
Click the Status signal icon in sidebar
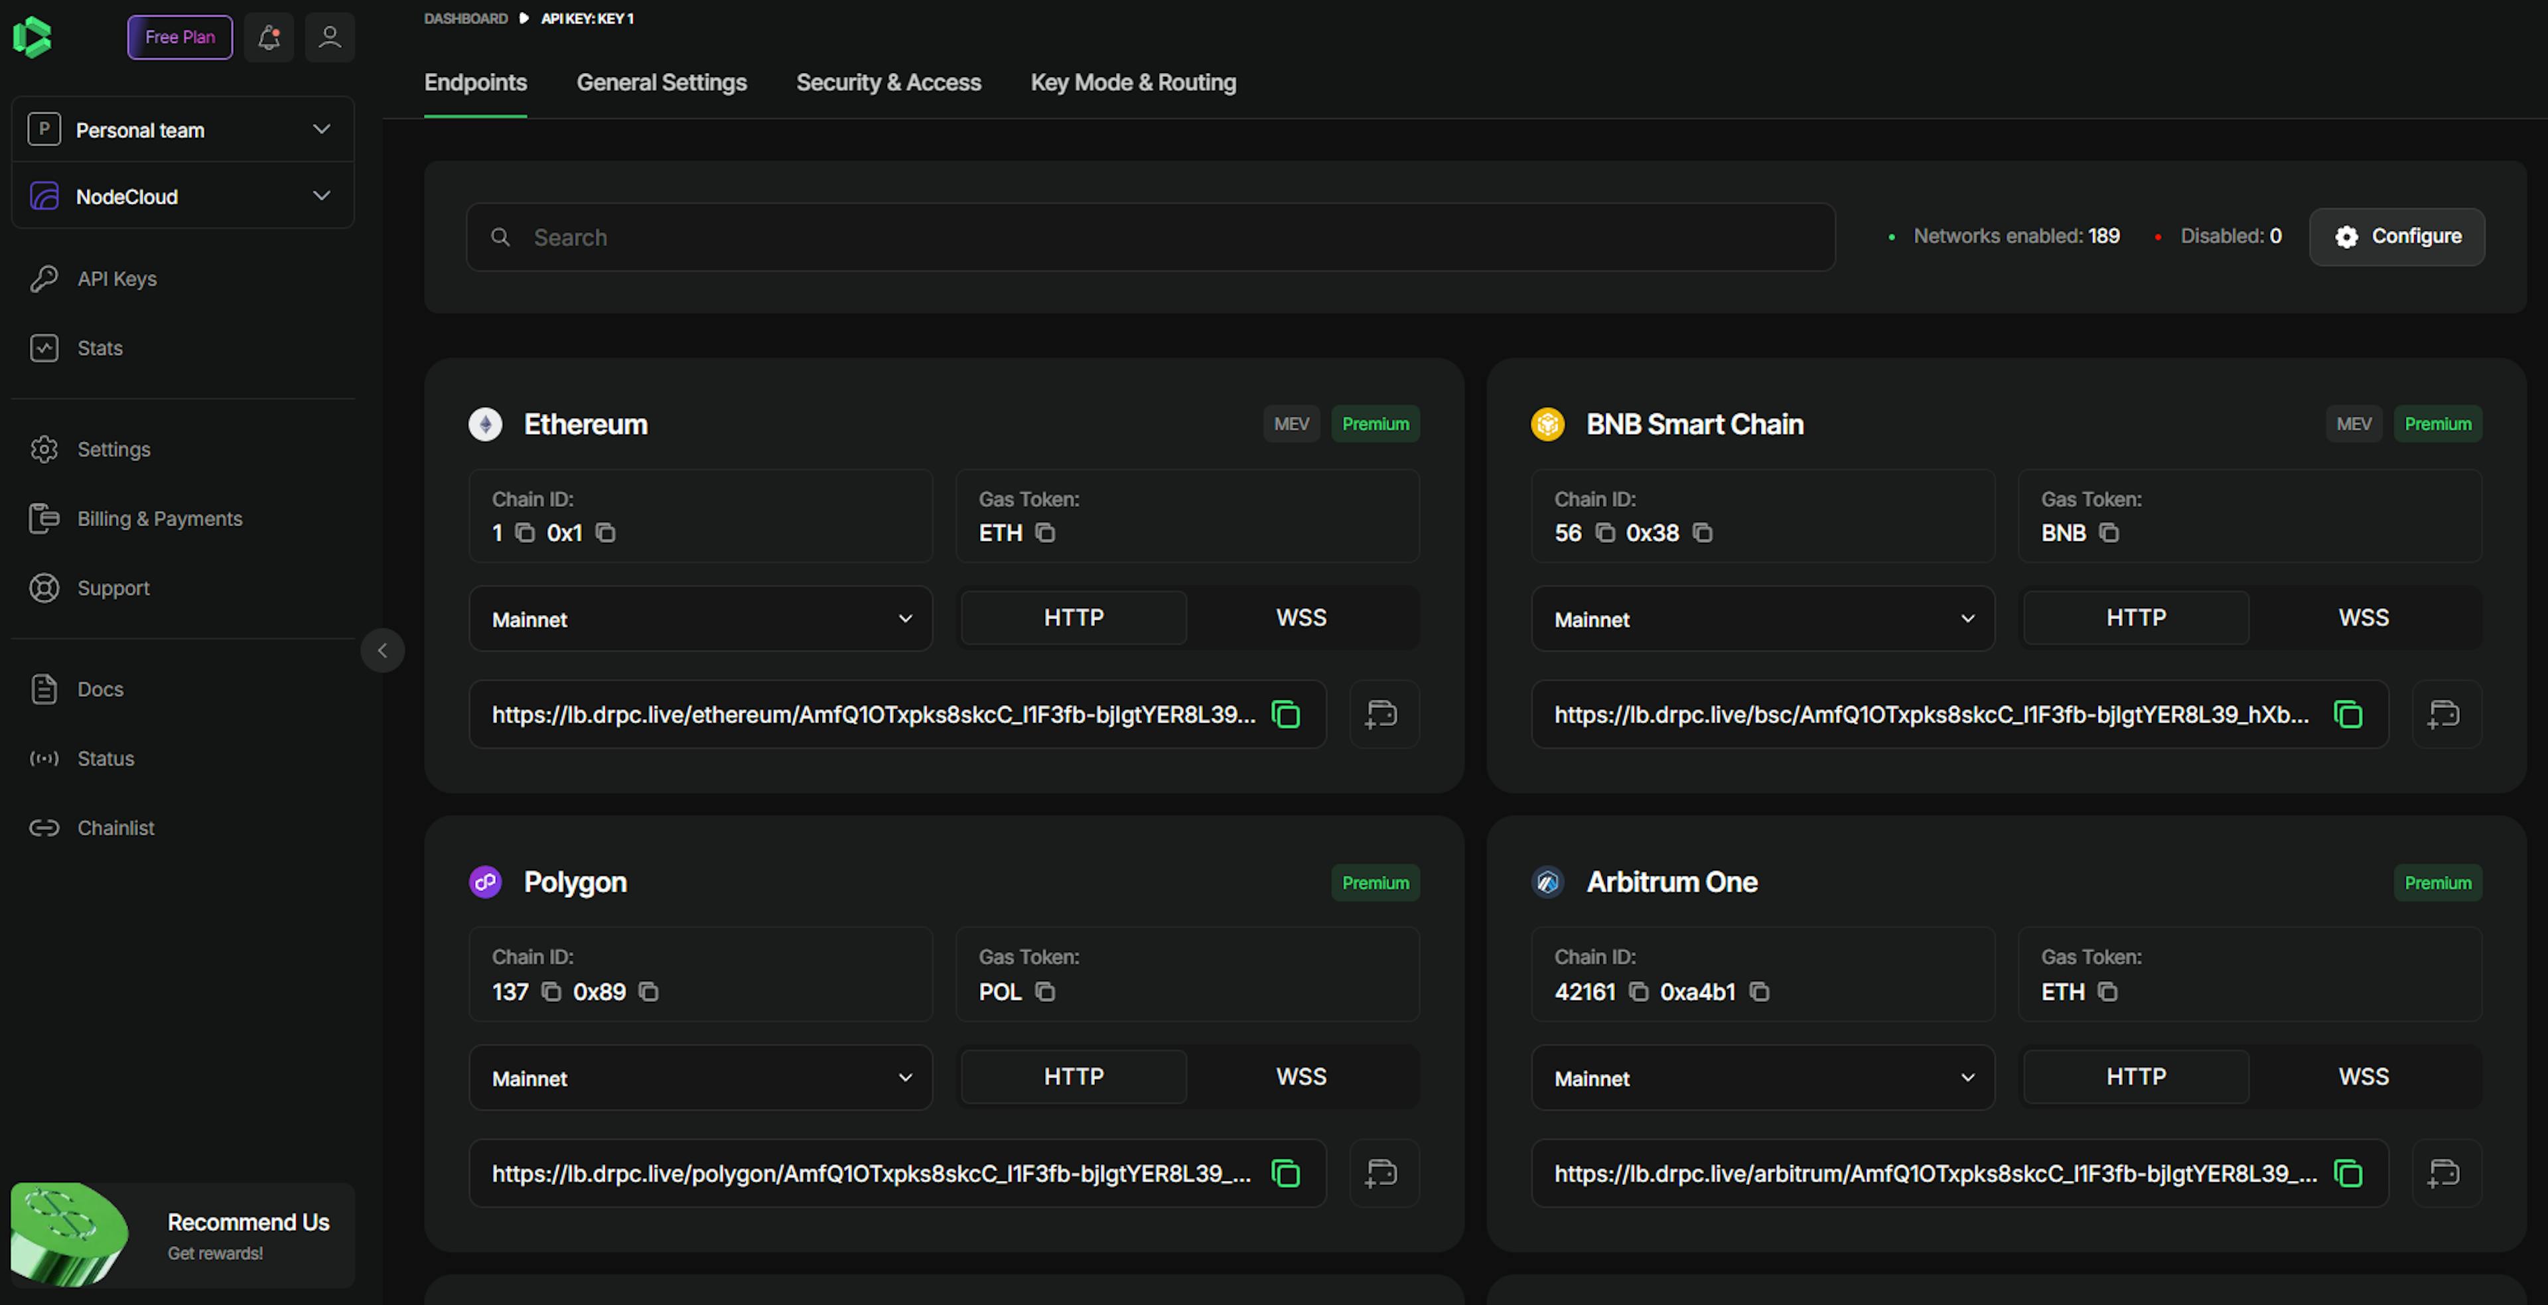pyautogui.click(x=44, y=758)
